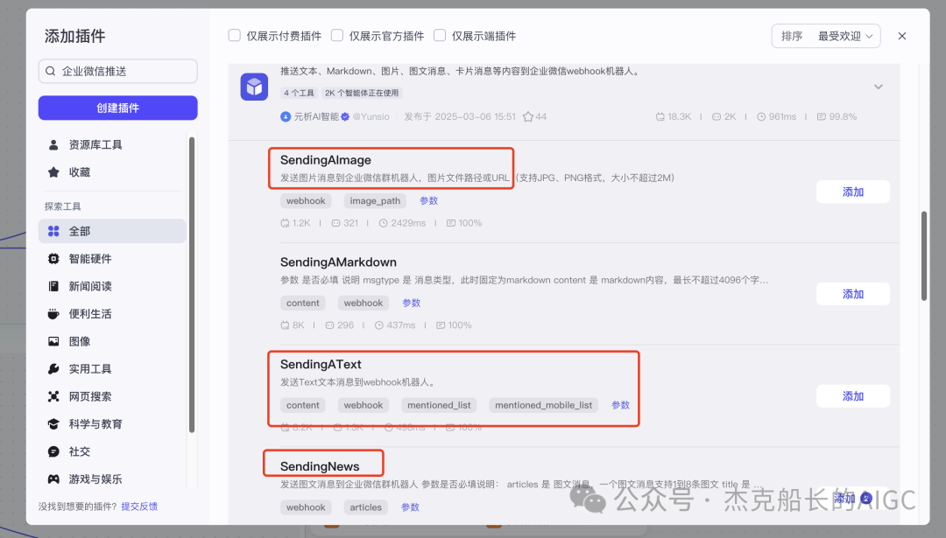This screenshot has width=946, height=538.
Task: Click the 2K 个智能体正在使用 badge
Action: point(362,93)
